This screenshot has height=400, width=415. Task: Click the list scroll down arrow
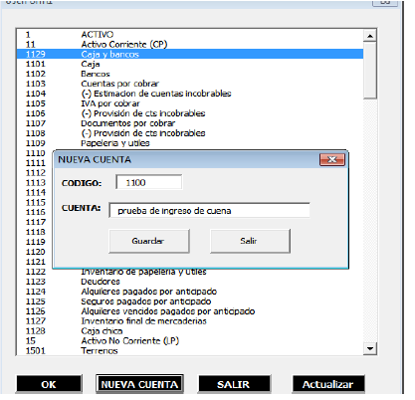tap(370, 348)
